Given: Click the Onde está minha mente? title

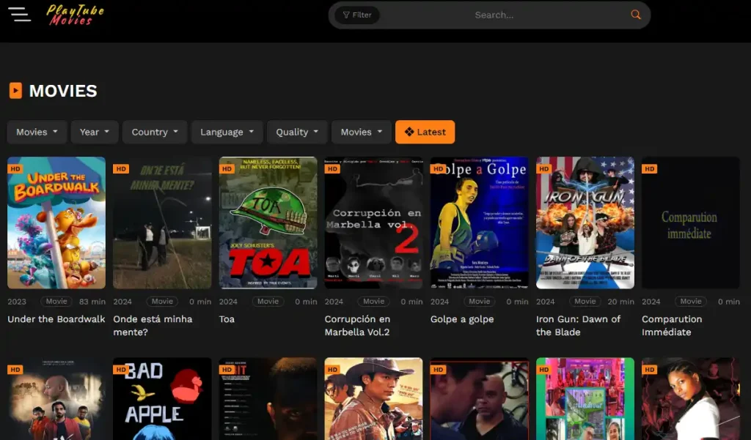Looking at the screenshot, I should point(153,325).
